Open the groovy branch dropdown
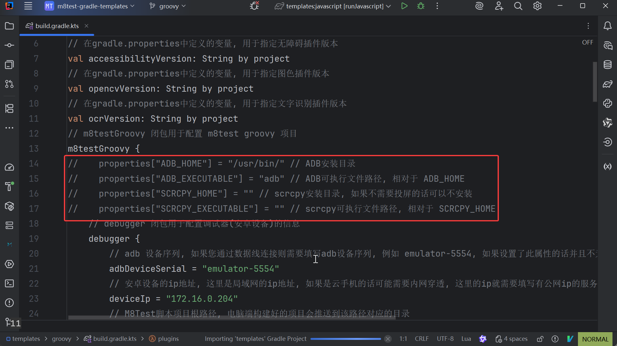The height and width of the screenshot is (346, 617). [168, 6]
